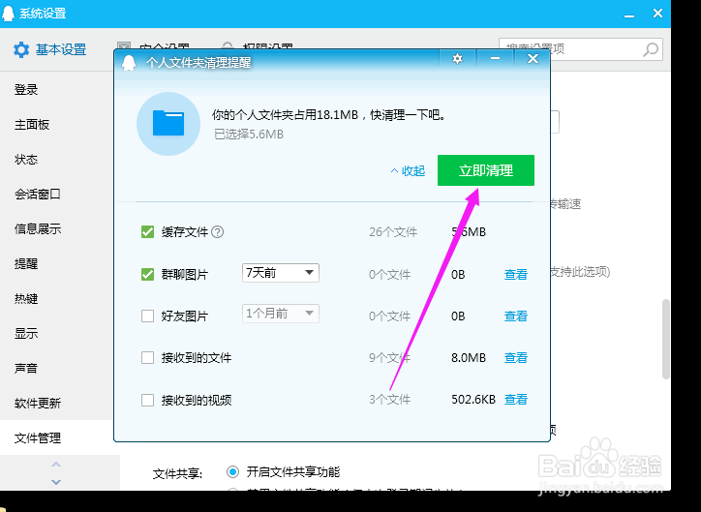The image size is (701, 512).
Task: Collapse the list with the 收起 link
Action: (x=408, y=171)
